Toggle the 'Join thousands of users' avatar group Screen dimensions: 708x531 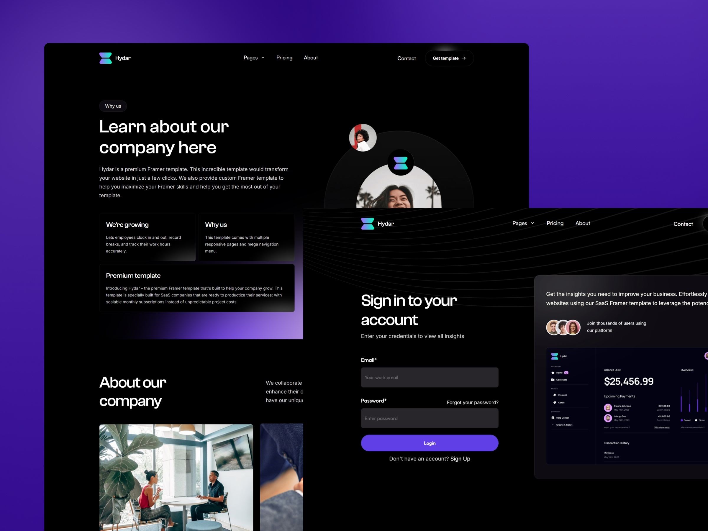pyautogui.click(x=560, y=326)
